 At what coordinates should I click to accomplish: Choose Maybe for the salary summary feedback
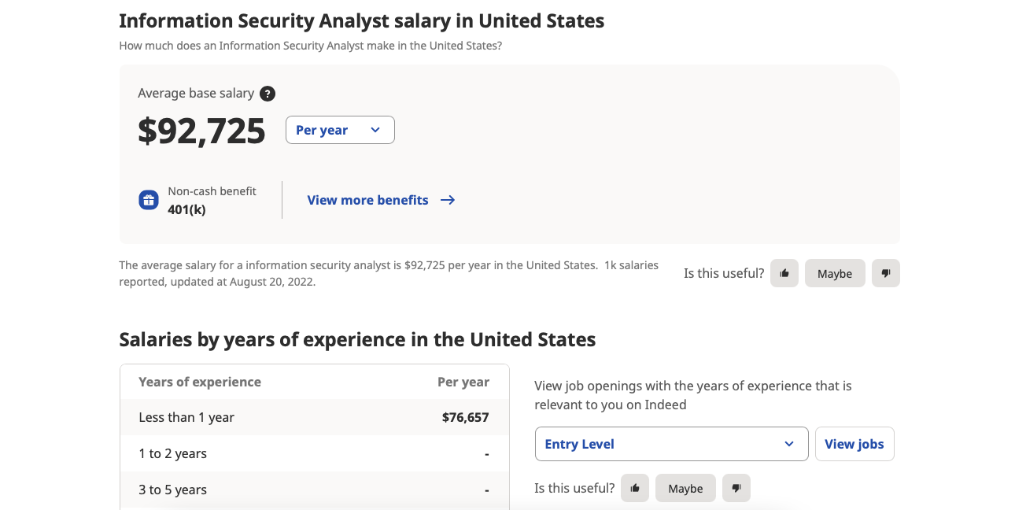click(x=835, y=273)
